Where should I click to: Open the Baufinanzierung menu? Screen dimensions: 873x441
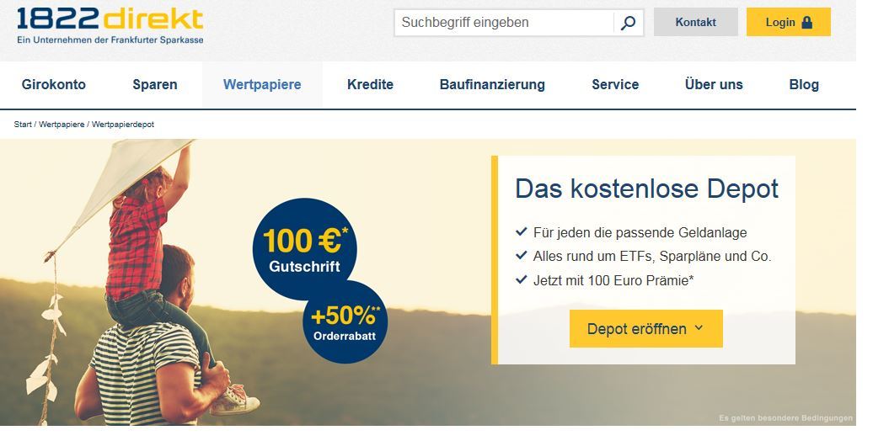492,84
